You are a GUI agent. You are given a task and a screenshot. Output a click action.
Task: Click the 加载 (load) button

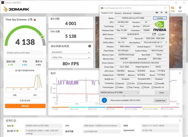[15, 95]
